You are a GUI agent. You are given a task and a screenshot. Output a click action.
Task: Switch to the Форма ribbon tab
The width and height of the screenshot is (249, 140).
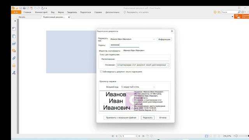(x=61, y=12)
